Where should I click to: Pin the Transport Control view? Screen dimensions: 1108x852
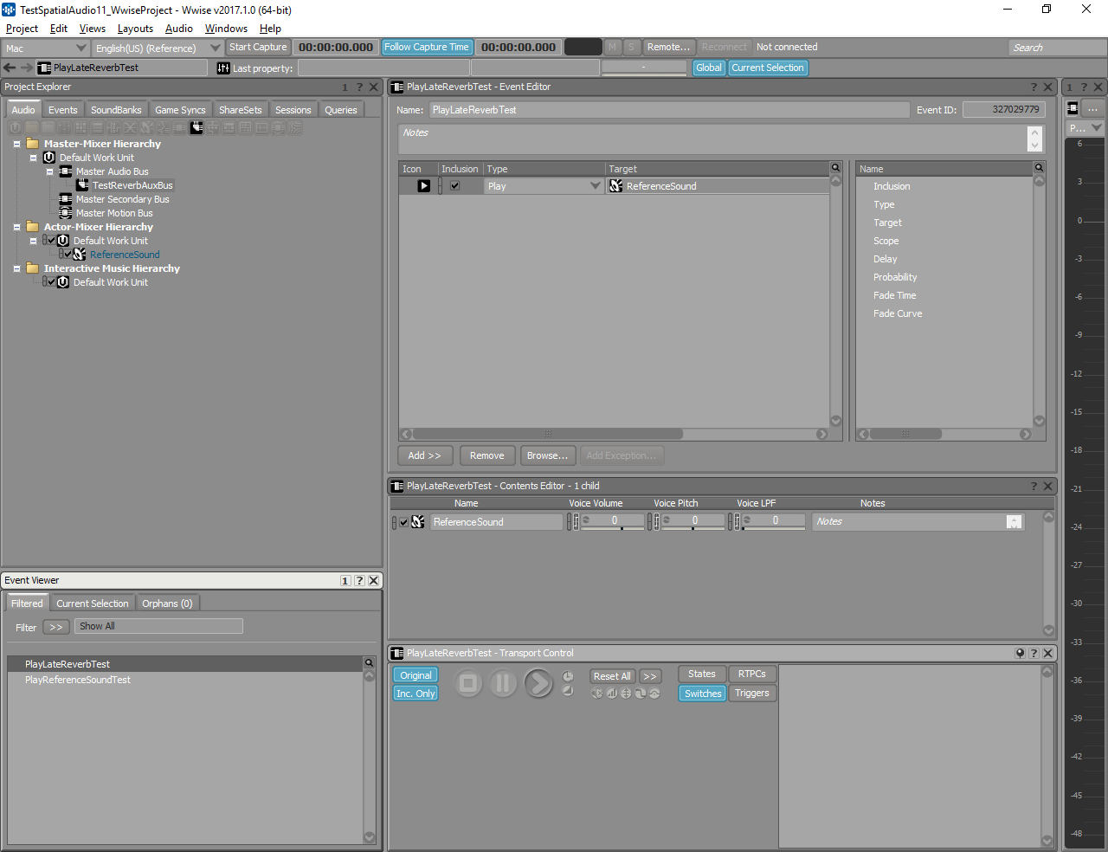(x=1020, y=653)
